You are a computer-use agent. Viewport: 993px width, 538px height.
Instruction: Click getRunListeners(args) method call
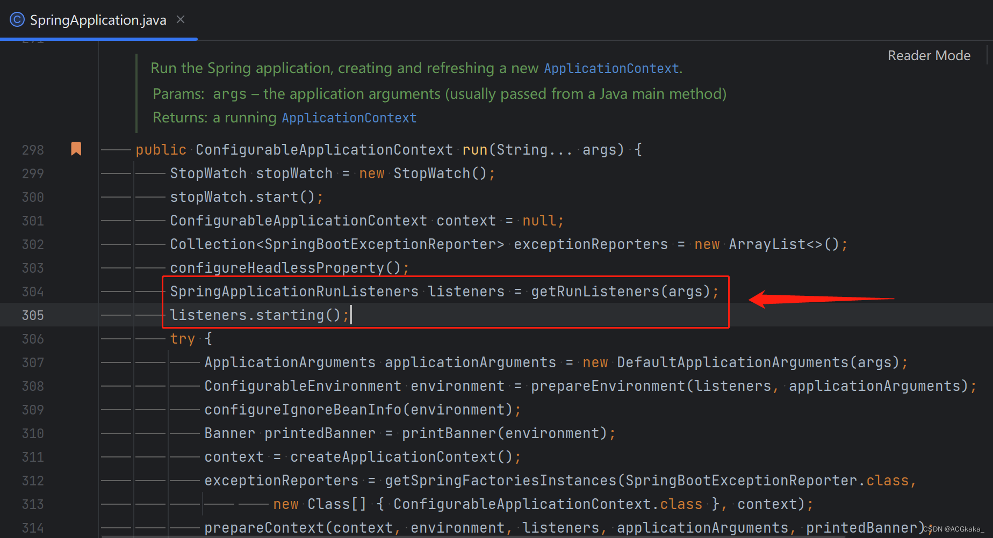click(x=621, y=292)
